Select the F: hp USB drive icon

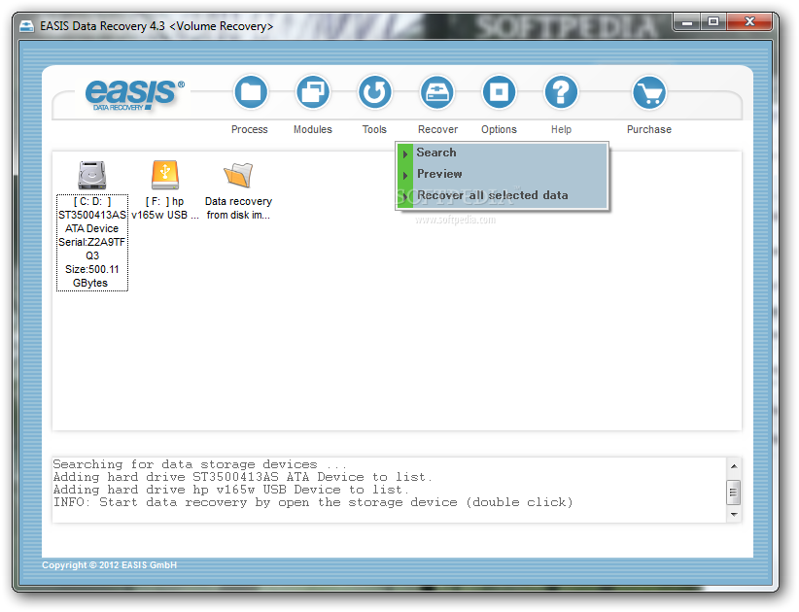(164, 175)
